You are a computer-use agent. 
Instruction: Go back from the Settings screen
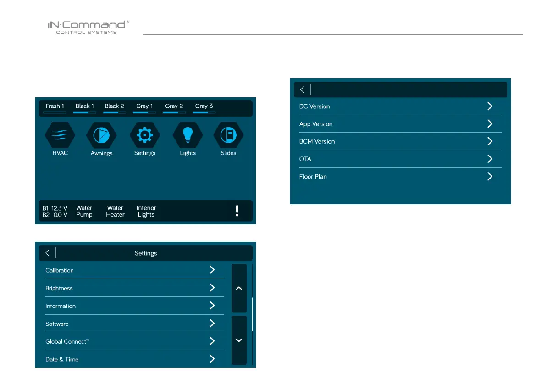(x=47, y=253)
